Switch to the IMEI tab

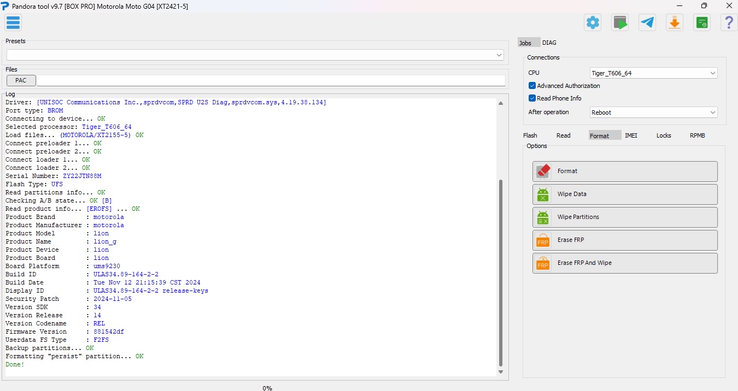click(631, 135)
